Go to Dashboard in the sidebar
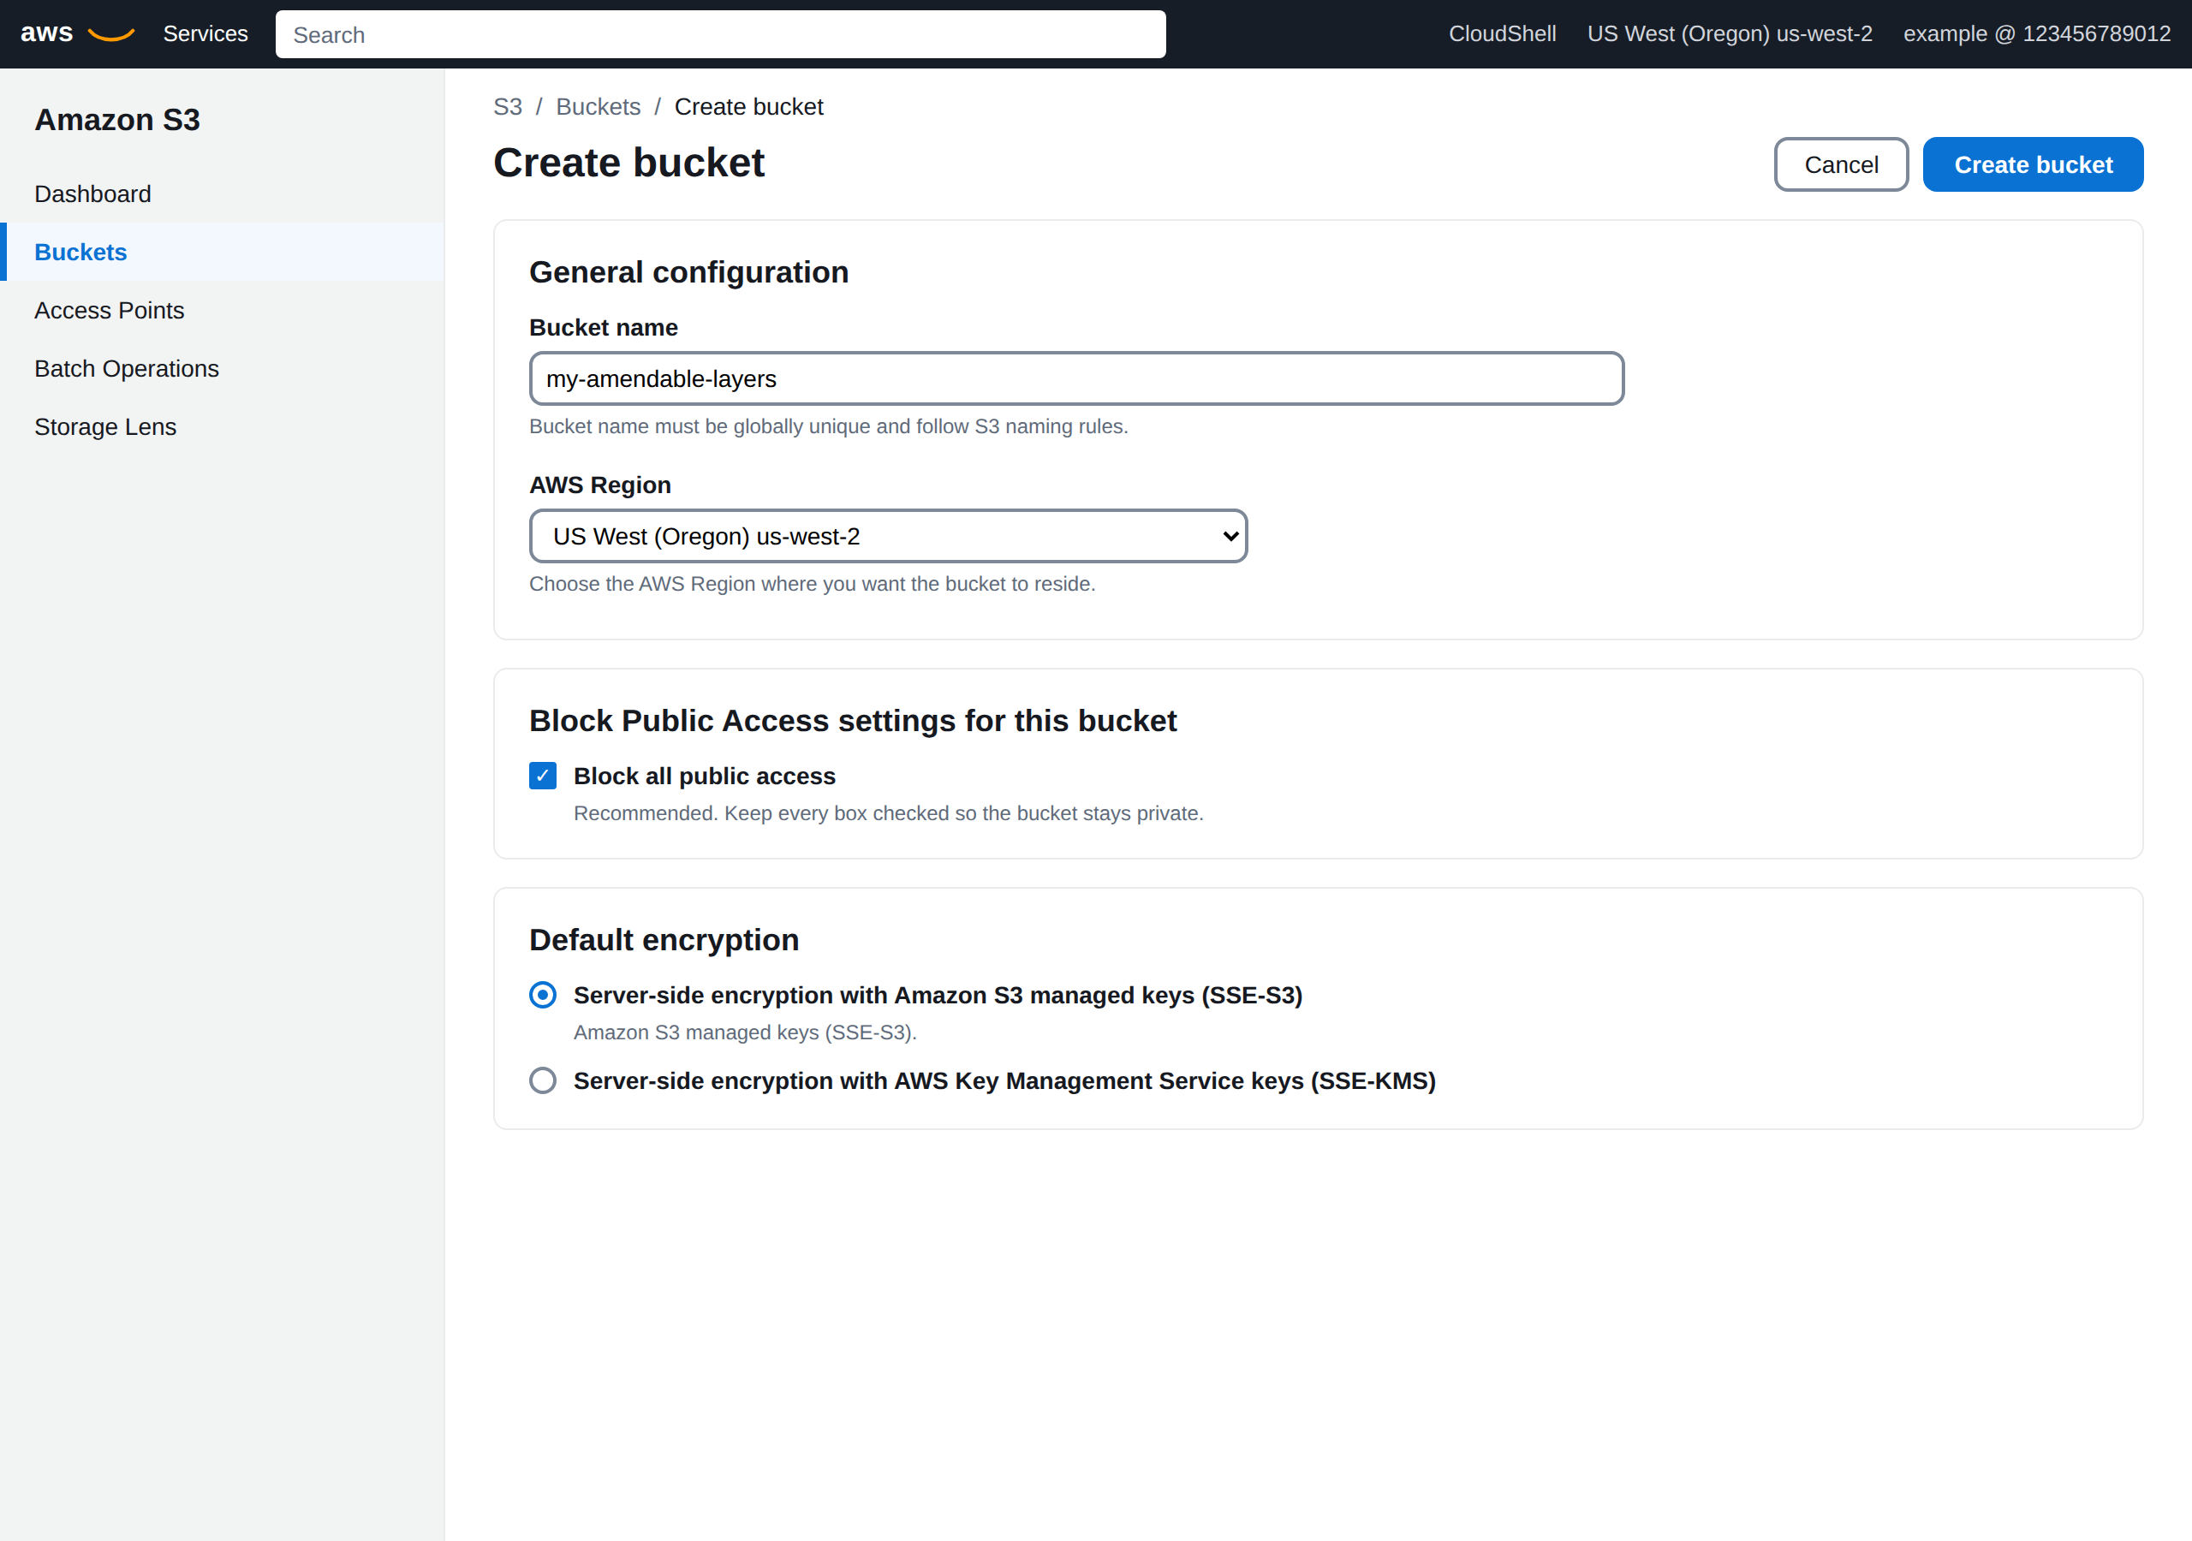The height and width of the screenshot is (1541, 2192). tap(222, 193)
